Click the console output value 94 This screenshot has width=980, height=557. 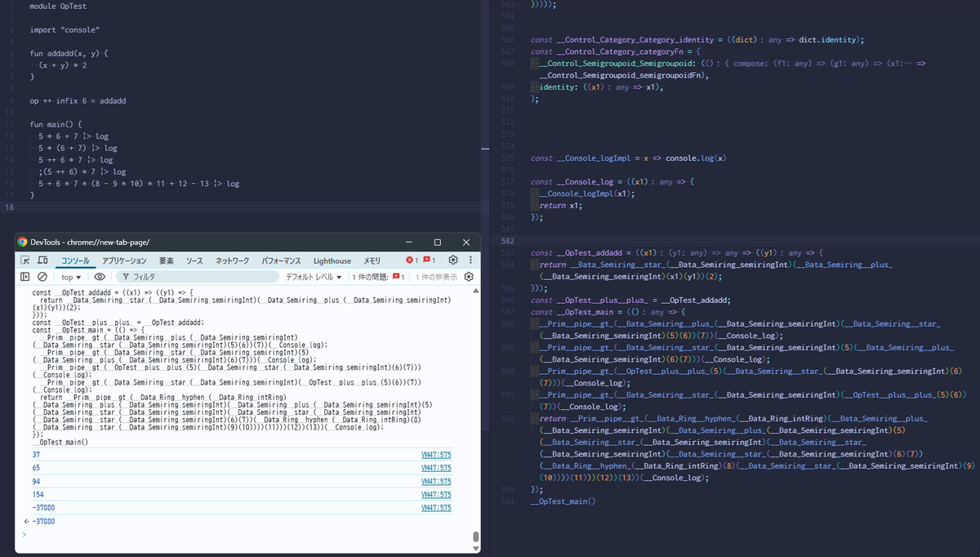[x=36, y=481]
